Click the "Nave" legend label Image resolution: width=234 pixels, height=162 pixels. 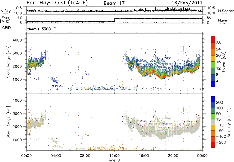pos(223,20)
